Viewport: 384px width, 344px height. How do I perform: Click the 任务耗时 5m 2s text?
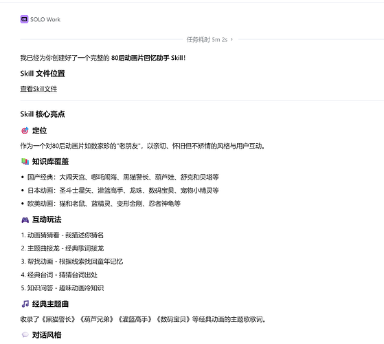[x=207, y=39]
